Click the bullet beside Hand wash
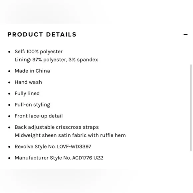This screenshot has height=193, width=193. point(9,83)
